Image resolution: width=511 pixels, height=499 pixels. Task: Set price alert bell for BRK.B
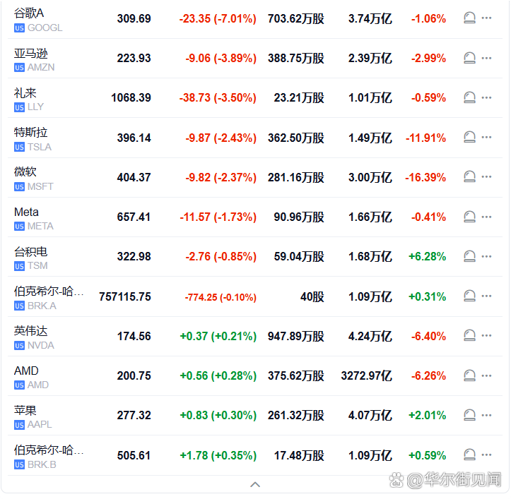click(x=469, y=455)
